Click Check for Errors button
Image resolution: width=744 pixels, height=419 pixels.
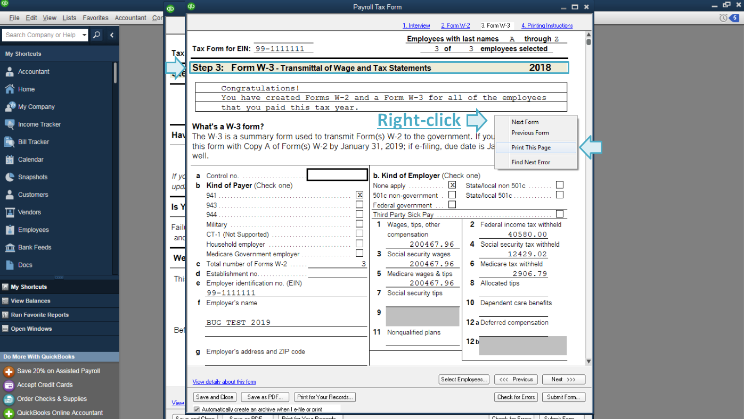click(516, 397)
